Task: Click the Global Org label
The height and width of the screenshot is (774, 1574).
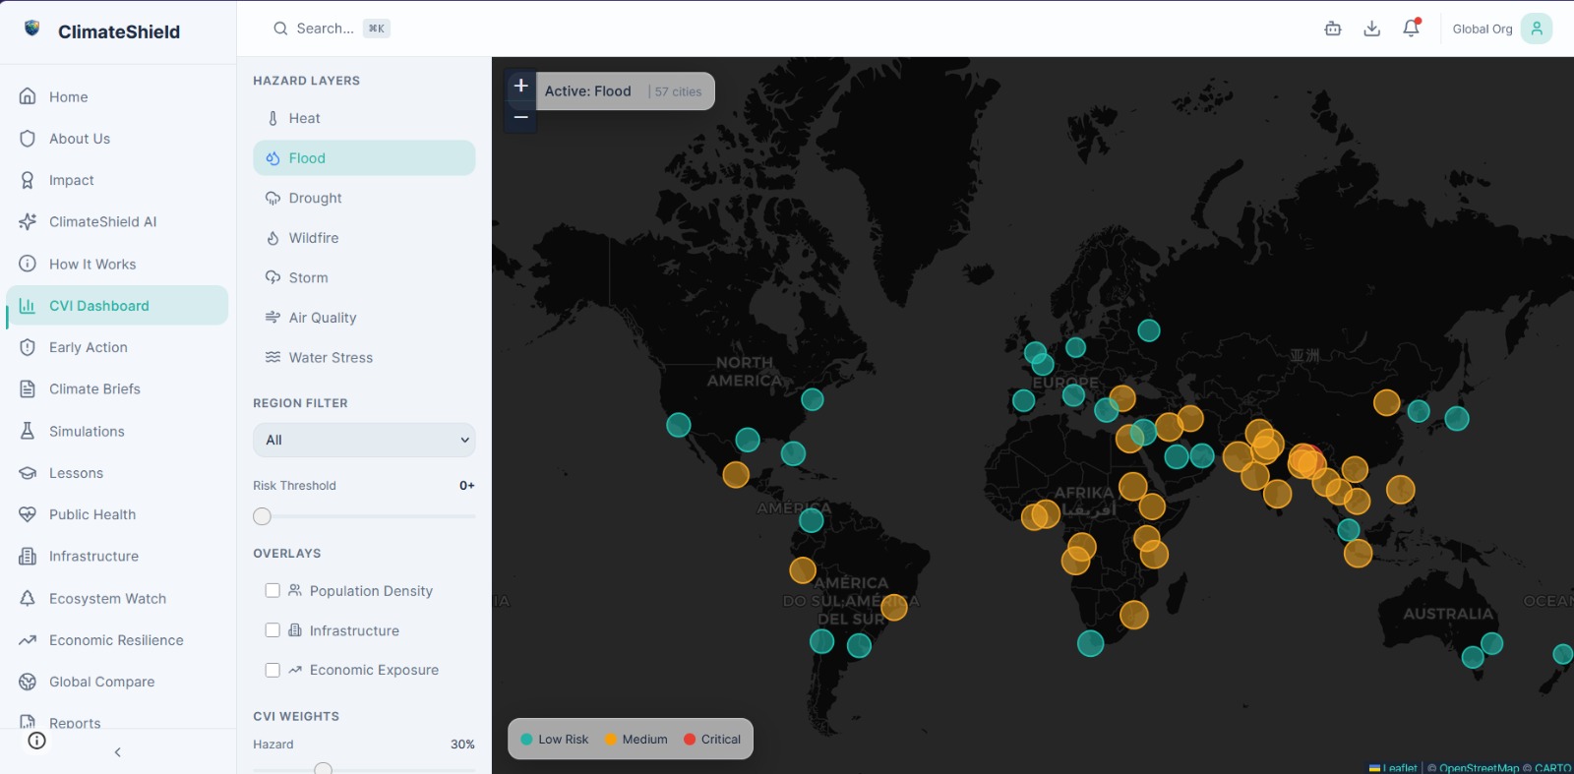Action: (1483, 29)
